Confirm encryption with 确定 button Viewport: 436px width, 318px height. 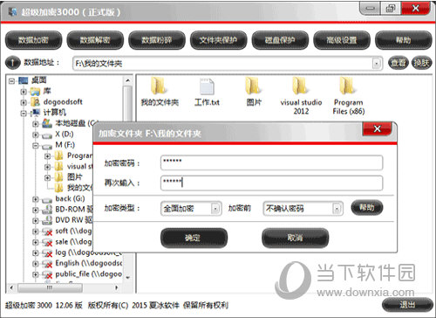(x=194, y=238)
